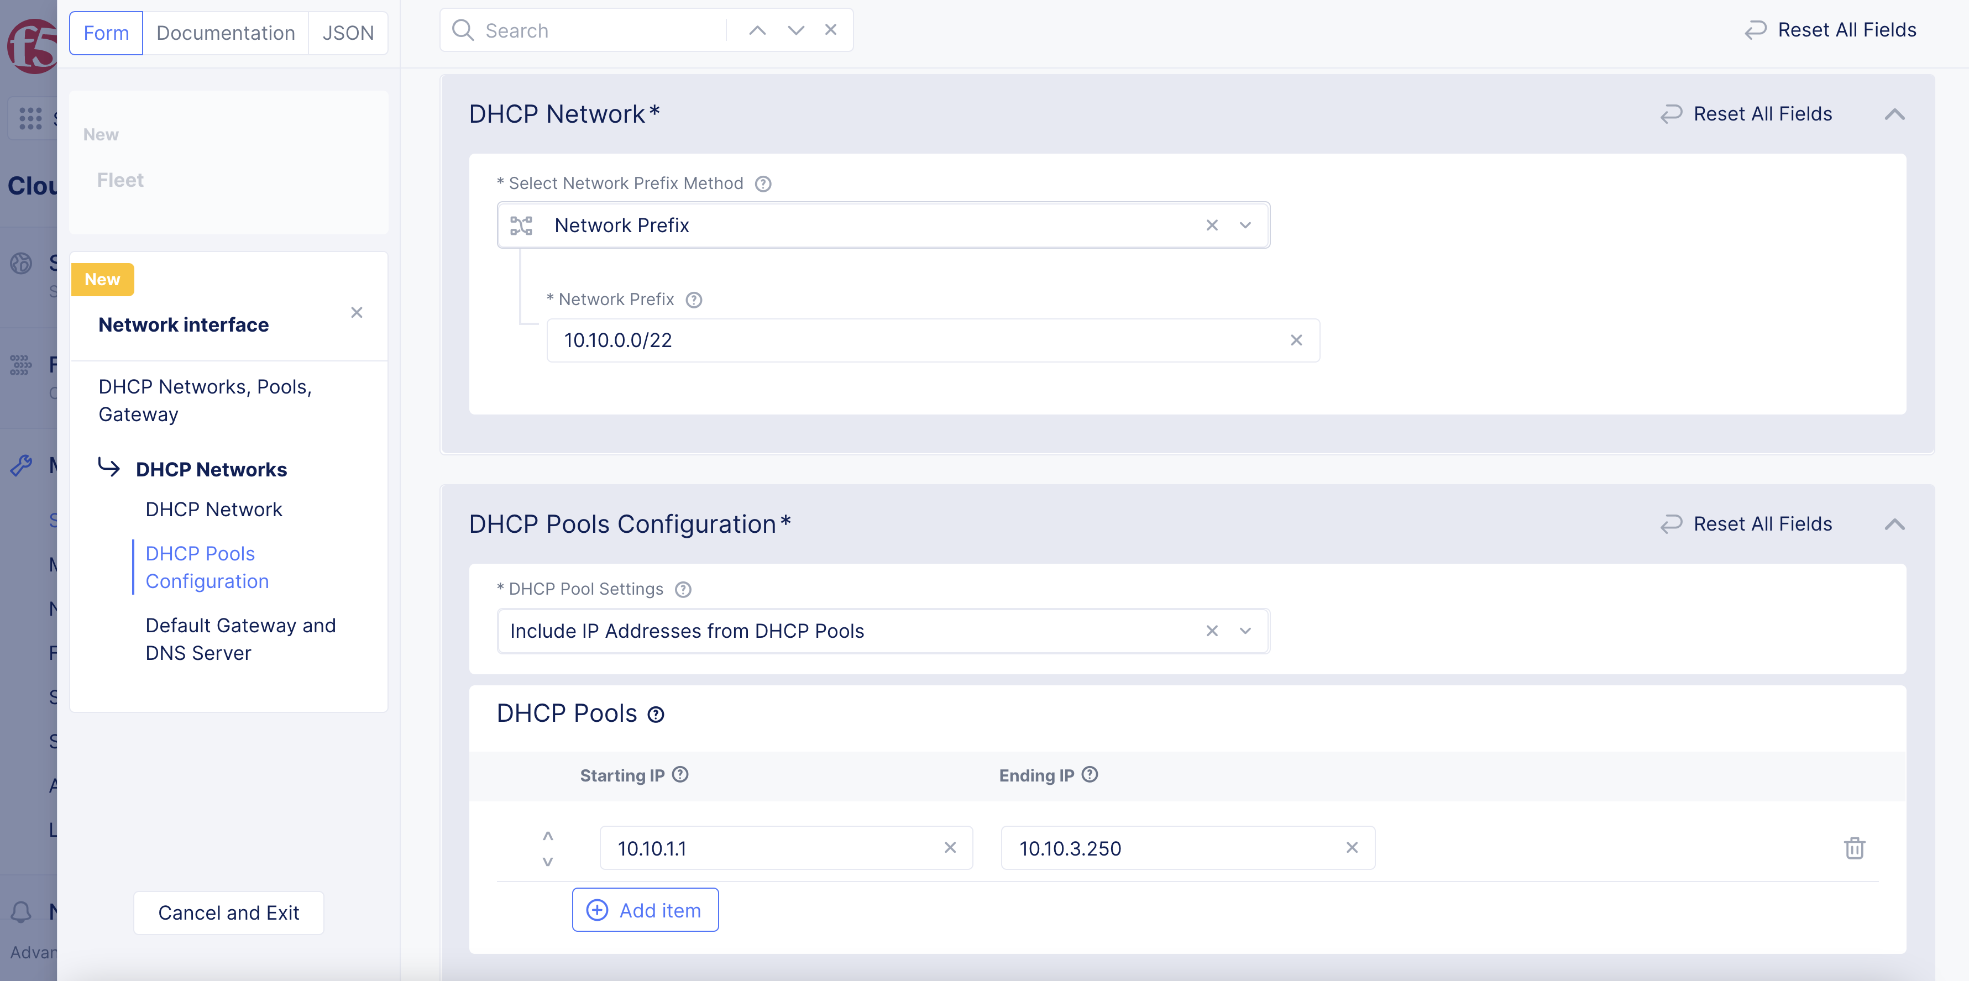Open the apps grid menu icon
The height and width of the screenshot is (981, 1969).
(x=30, y=118)
